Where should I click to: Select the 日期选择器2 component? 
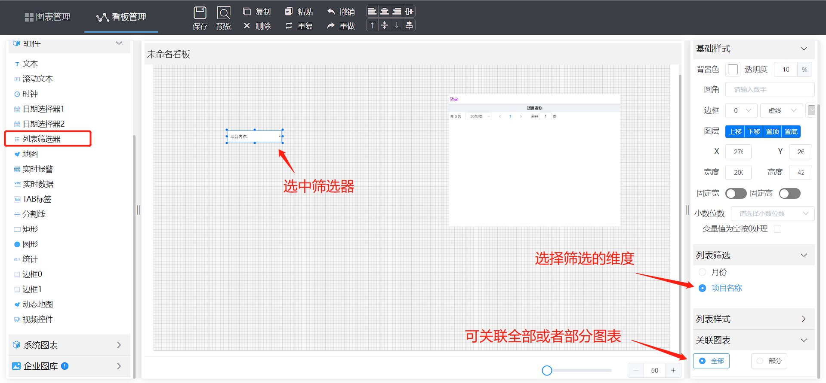coord(39,124)
